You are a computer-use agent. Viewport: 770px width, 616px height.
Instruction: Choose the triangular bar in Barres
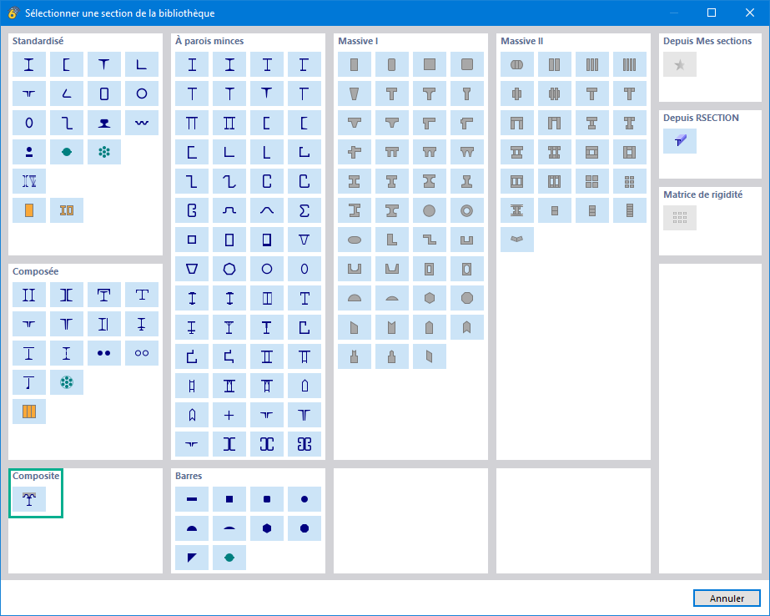tap(192, 558)
